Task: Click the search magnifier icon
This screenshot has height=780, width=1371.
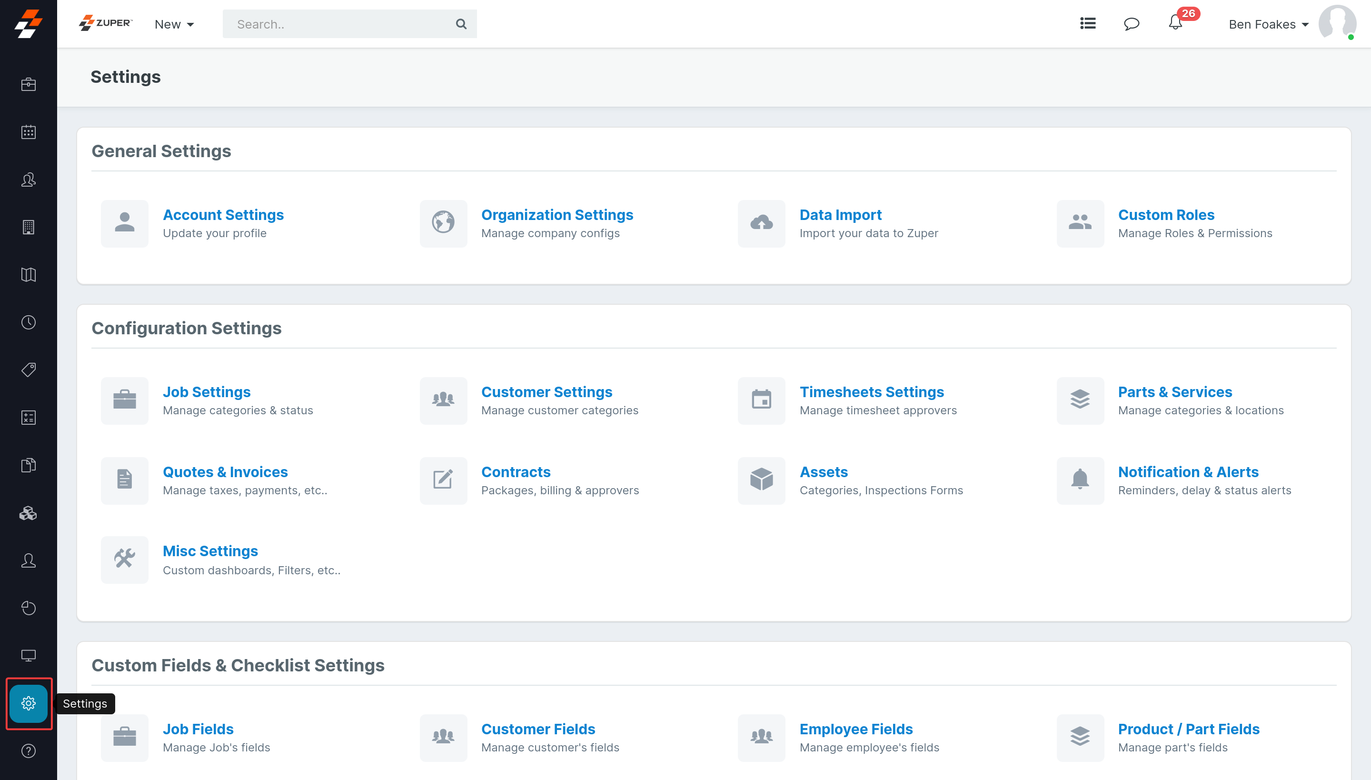Action: click(x=461, y=24)
